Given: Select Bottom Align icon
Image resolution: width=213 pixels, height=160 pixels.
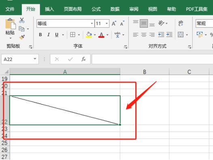Looking at the screenshot, I should click(x=152, y=24).
